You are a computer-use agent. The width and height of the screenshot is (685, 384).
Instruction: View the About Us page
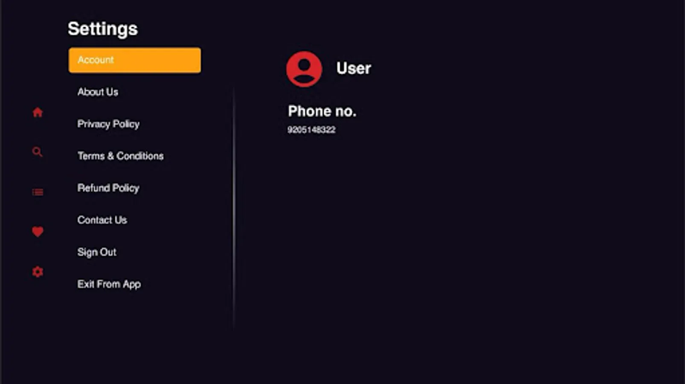[x=98, y=92]
